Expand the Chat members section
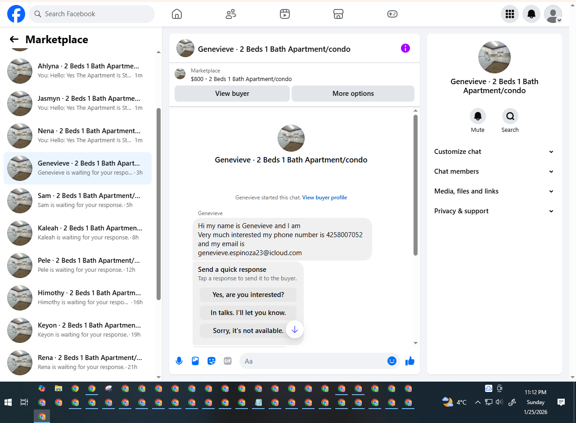This screenshot has width=576, height=423. (x=494, y=171)
